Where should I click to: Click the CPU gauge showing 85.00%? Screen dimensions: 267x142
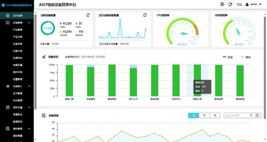183,32
